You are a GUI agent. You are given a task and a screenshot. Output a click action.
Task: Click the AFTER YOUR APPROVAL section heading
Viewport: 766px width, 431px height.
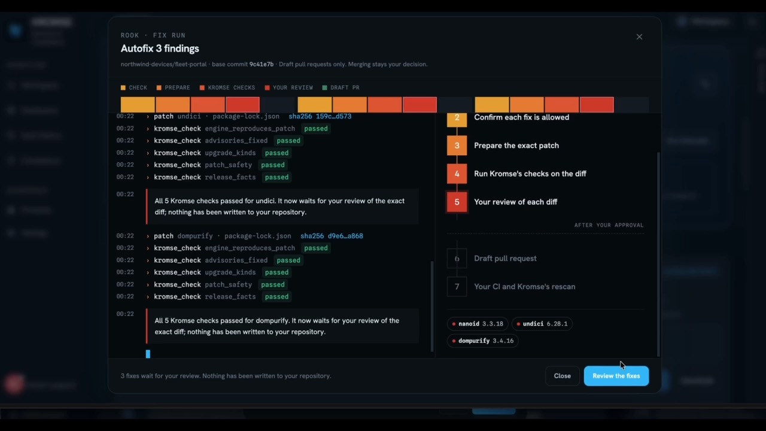pos(609,225)
